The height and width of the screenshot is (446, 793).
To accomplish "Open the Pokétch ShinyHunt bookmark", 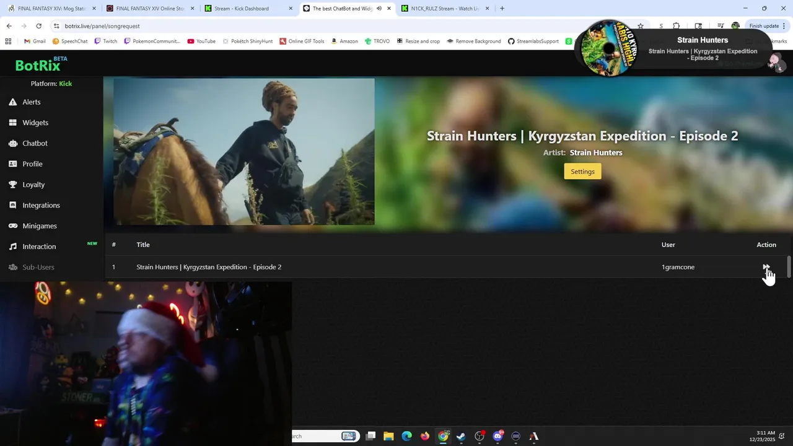I will point(247,42).
